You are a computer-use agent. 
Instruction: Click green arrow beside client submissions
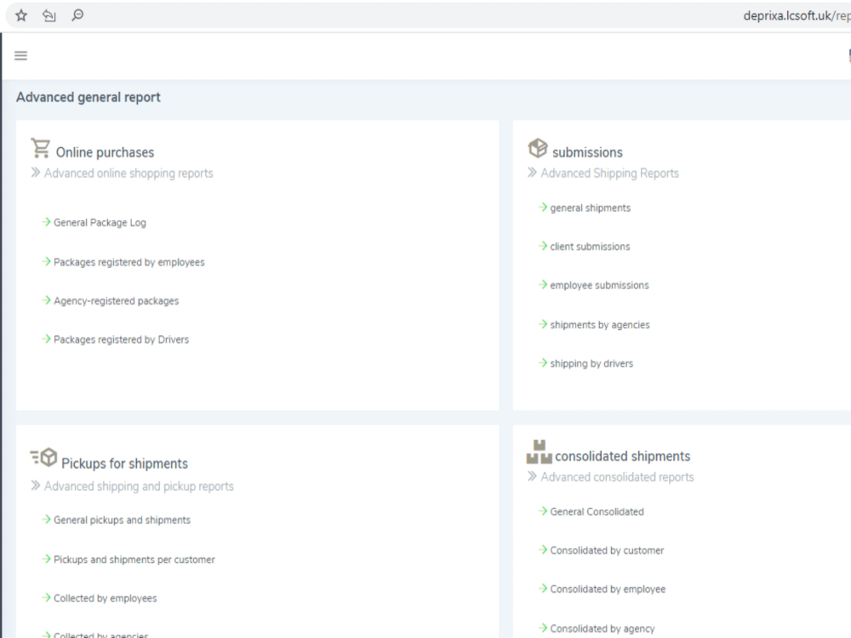543,246
